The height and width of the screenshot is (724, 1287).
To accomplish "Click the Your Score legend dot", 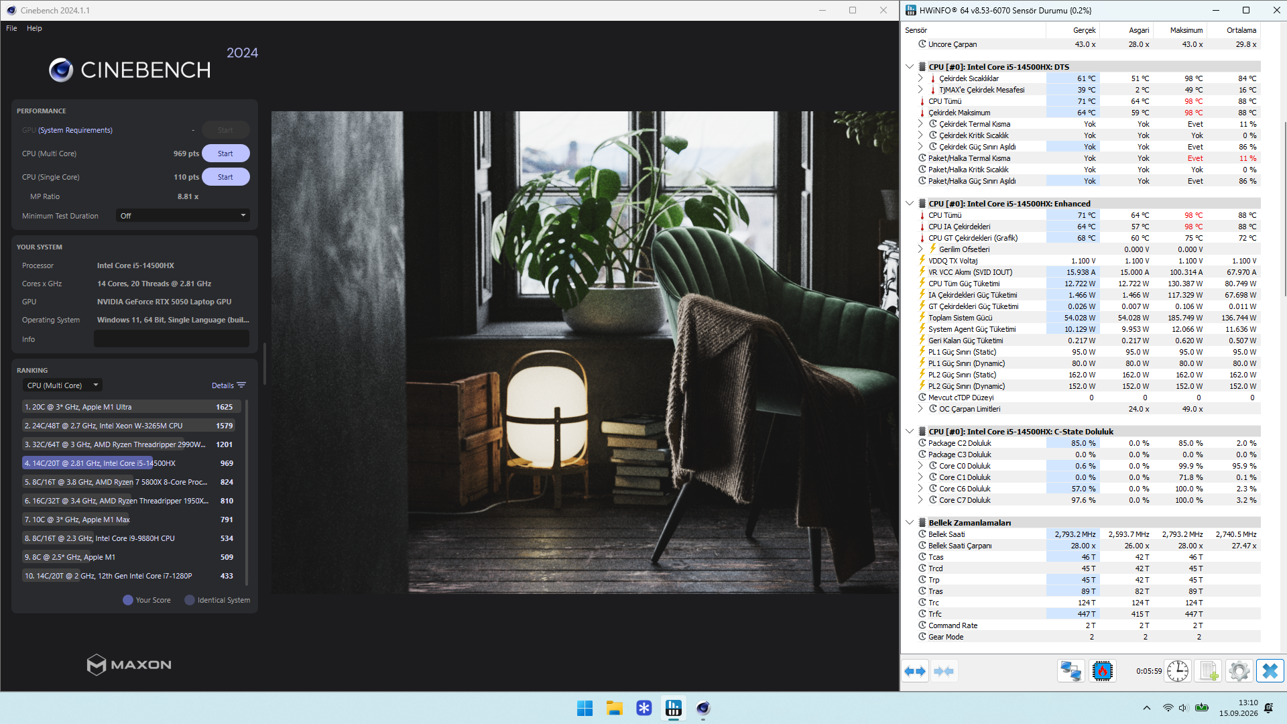I will coord(128,600).
